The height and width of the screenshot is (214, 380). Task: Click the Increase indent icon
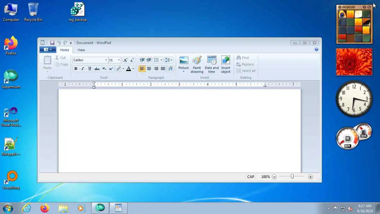click(x=149, y=60)
